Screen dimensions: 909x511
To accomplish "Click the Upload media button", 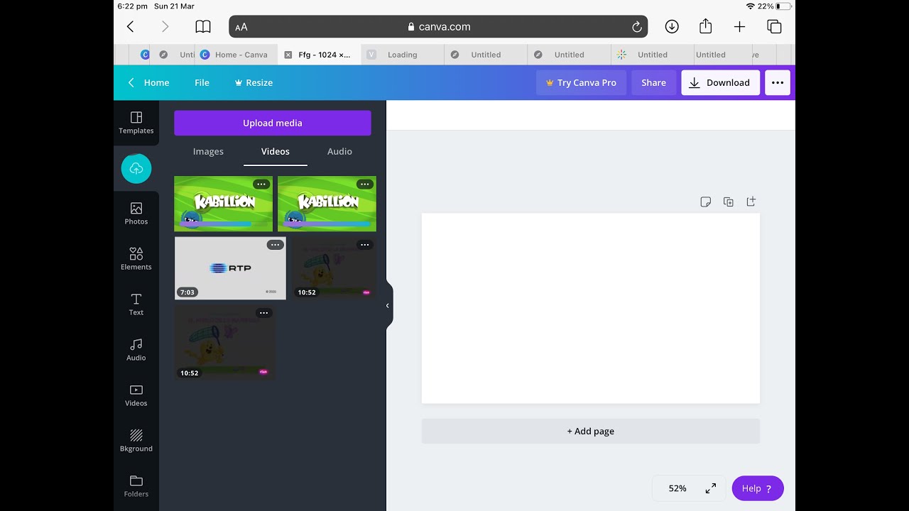I will click(273, 123).
